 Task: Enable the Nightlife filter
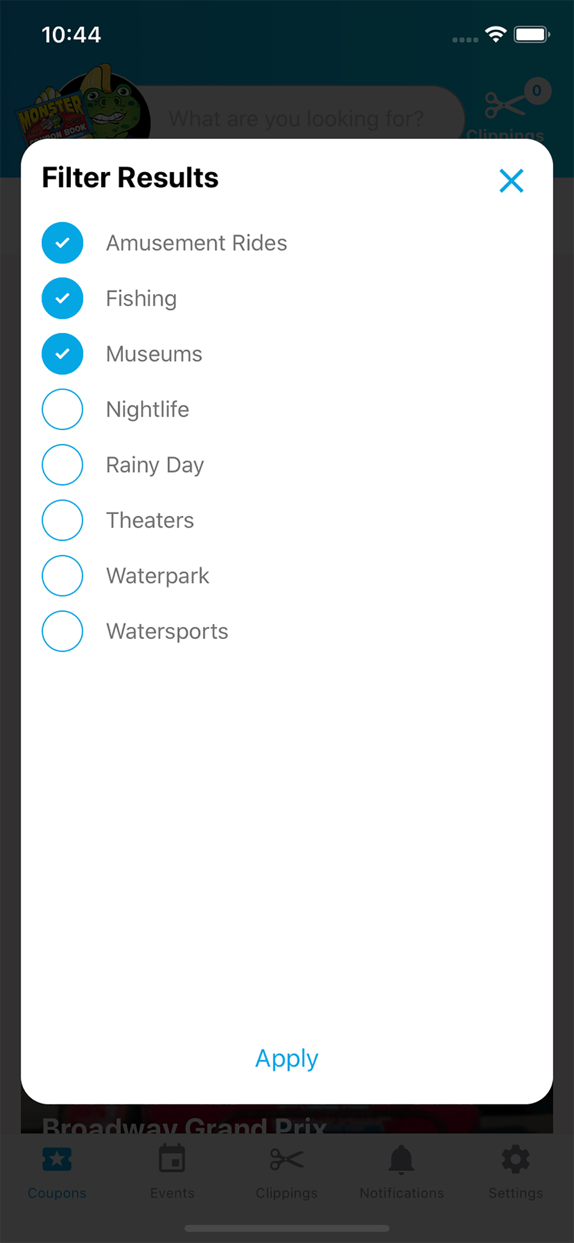click(x=63, y=410)
